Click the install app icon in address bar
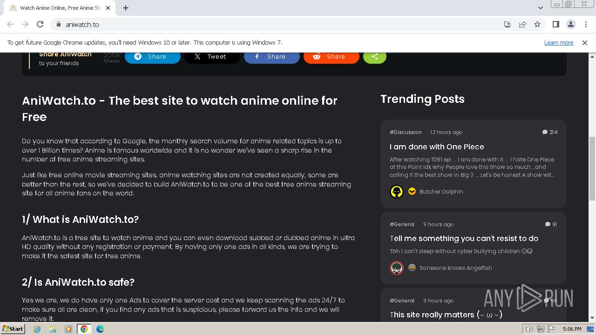 click(x=508, y=24)
